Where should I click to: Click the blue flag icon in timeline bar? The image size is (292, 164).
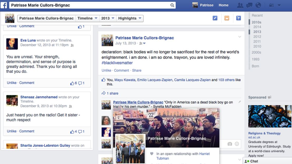pos(239,18)
